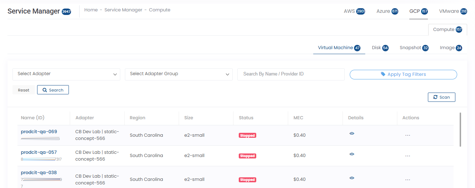This screenshot has height=188, width=475.
Task: Open the Disk tab
Action: coord(380,48)
